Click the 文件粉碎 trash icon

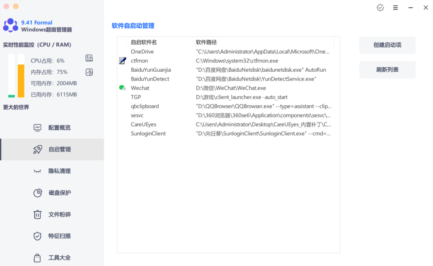pyautogui.click(x=37, y=214)
